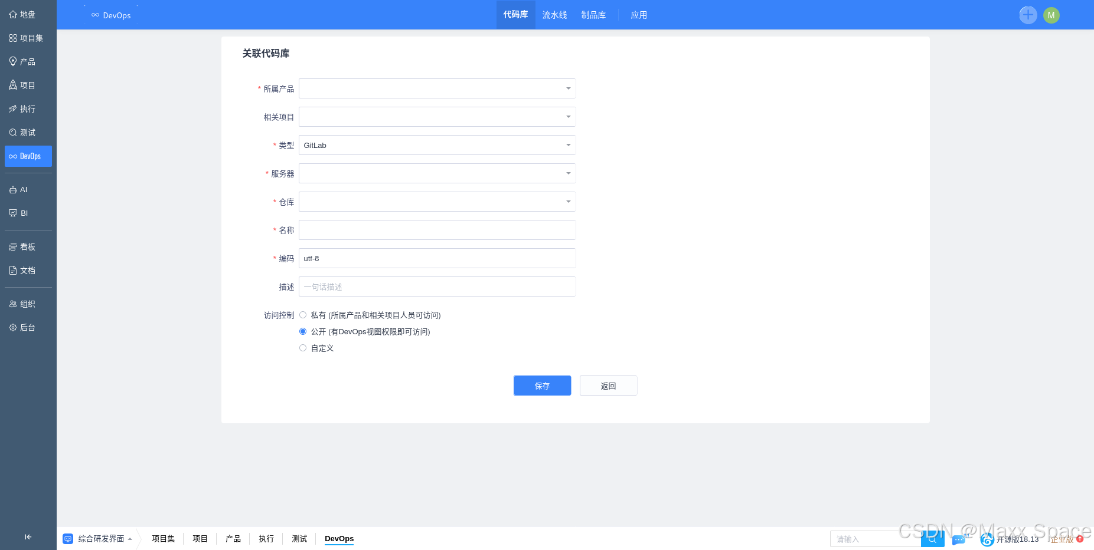
Task: Collapse the left sidebar with arrow icon
Action: pos(28,536)
